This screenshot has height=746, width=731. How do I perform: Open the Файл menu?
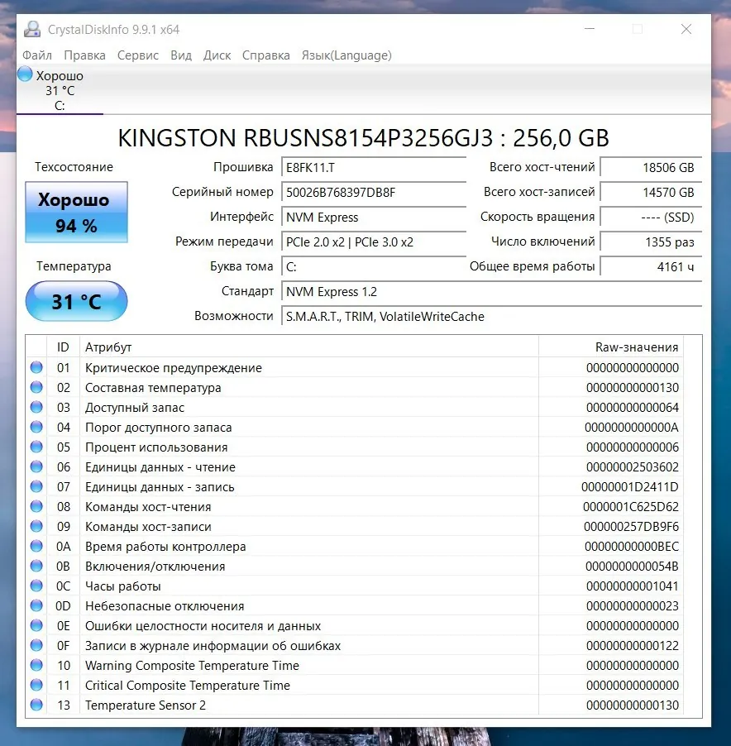[x=37, y=55]
